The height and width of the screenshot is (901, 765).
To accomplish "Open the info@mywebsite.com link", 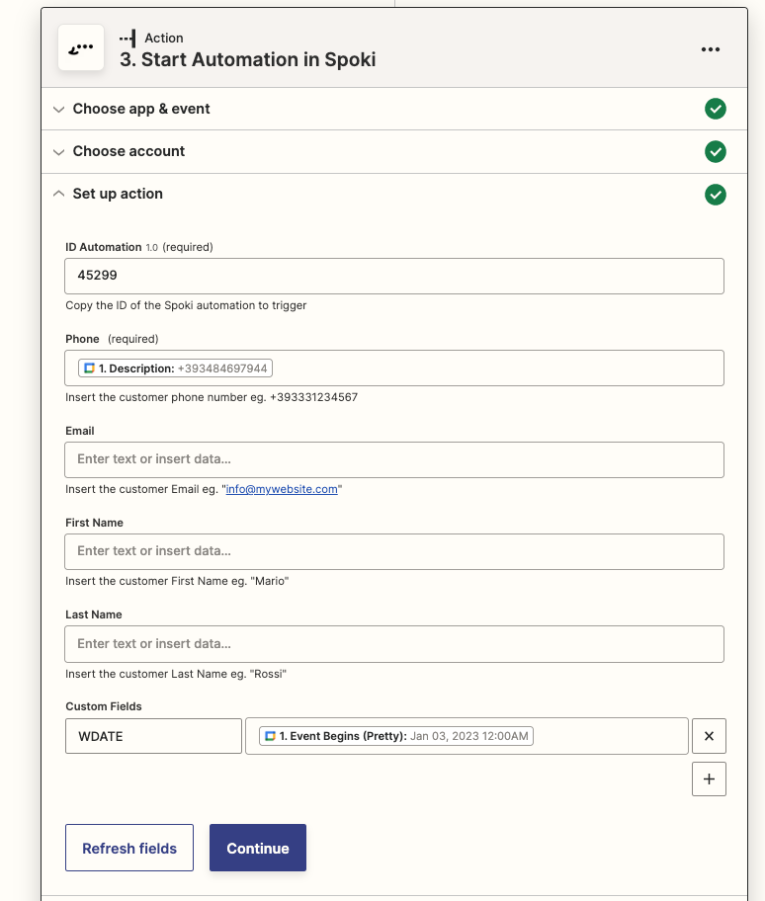I will pyautogui.click(x=282, y=489).
